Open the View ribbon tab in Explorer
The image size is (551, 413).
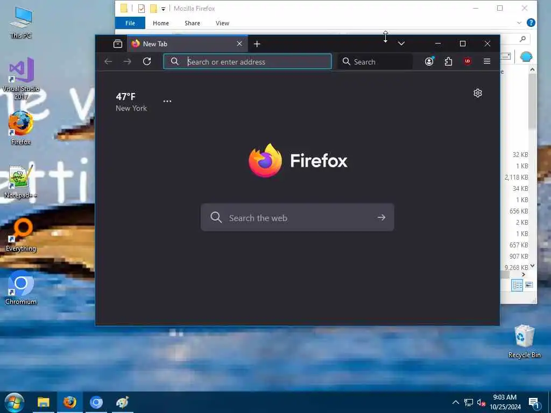pyautogui.click(x=222, y=23)
